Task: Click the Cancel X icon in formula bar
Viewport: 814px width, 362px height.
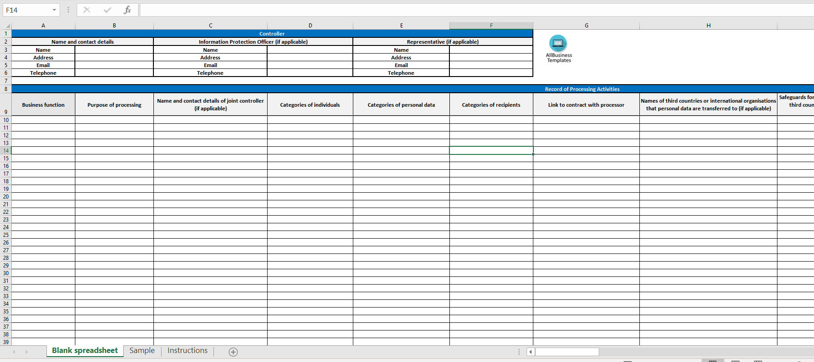Action: [87, 10]
